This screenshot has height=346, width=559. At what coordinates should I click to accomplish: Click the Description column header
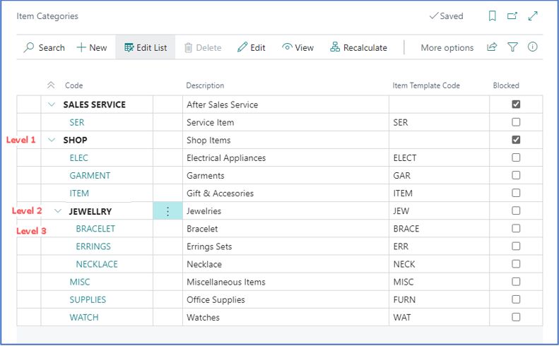coord(205,85)
